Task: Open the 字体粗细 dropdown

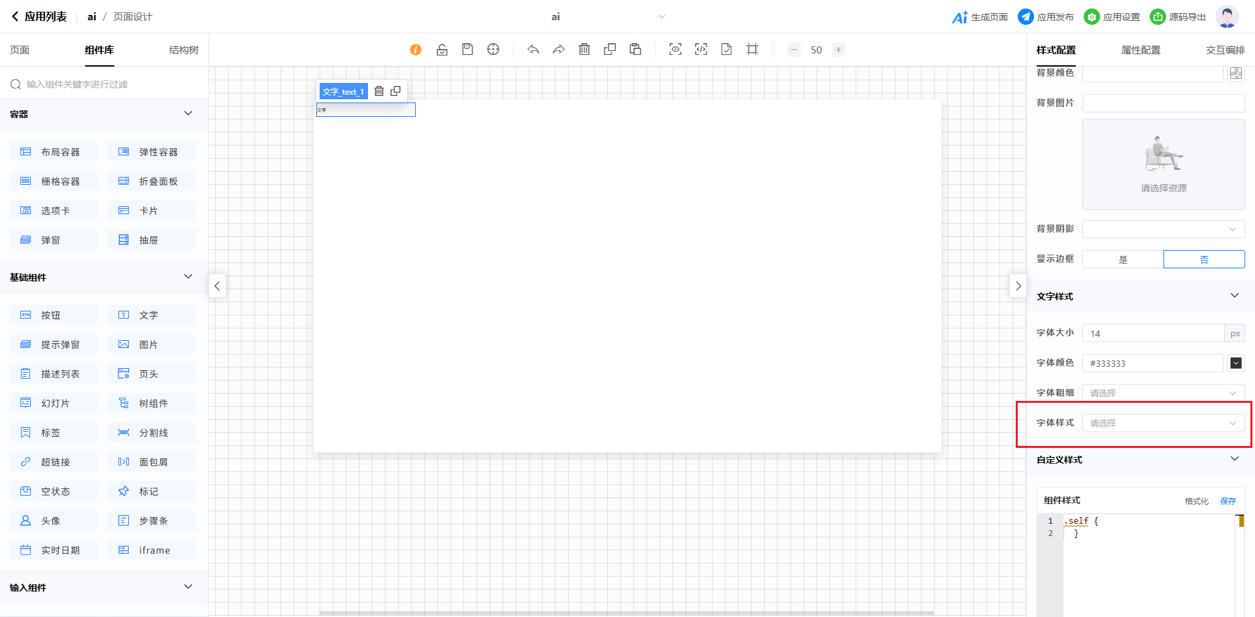Action: coord(1163,393)
